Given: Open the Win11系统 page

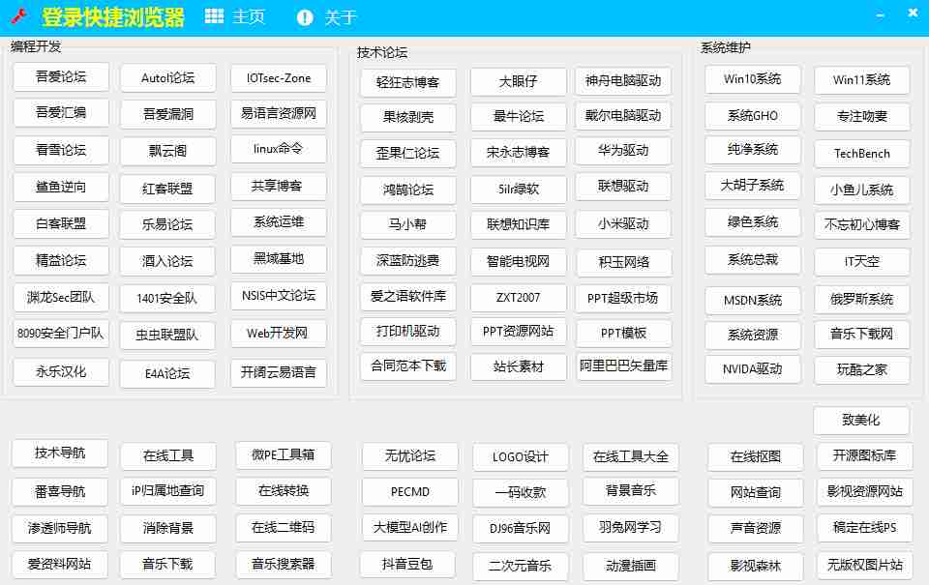Looking at the screenshot, I should pyautogui.click(x=861, y=79).
